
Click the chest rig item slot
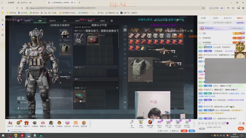(x=80, y=39)
